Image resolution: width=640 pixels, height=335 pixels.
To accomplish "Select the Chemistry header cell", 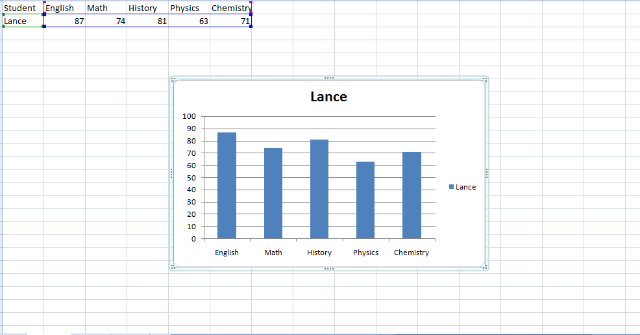I will coord(231,8).
